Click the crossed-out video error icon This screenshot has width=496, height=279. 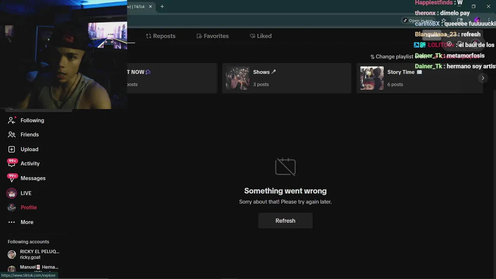(x=285, y=167)
